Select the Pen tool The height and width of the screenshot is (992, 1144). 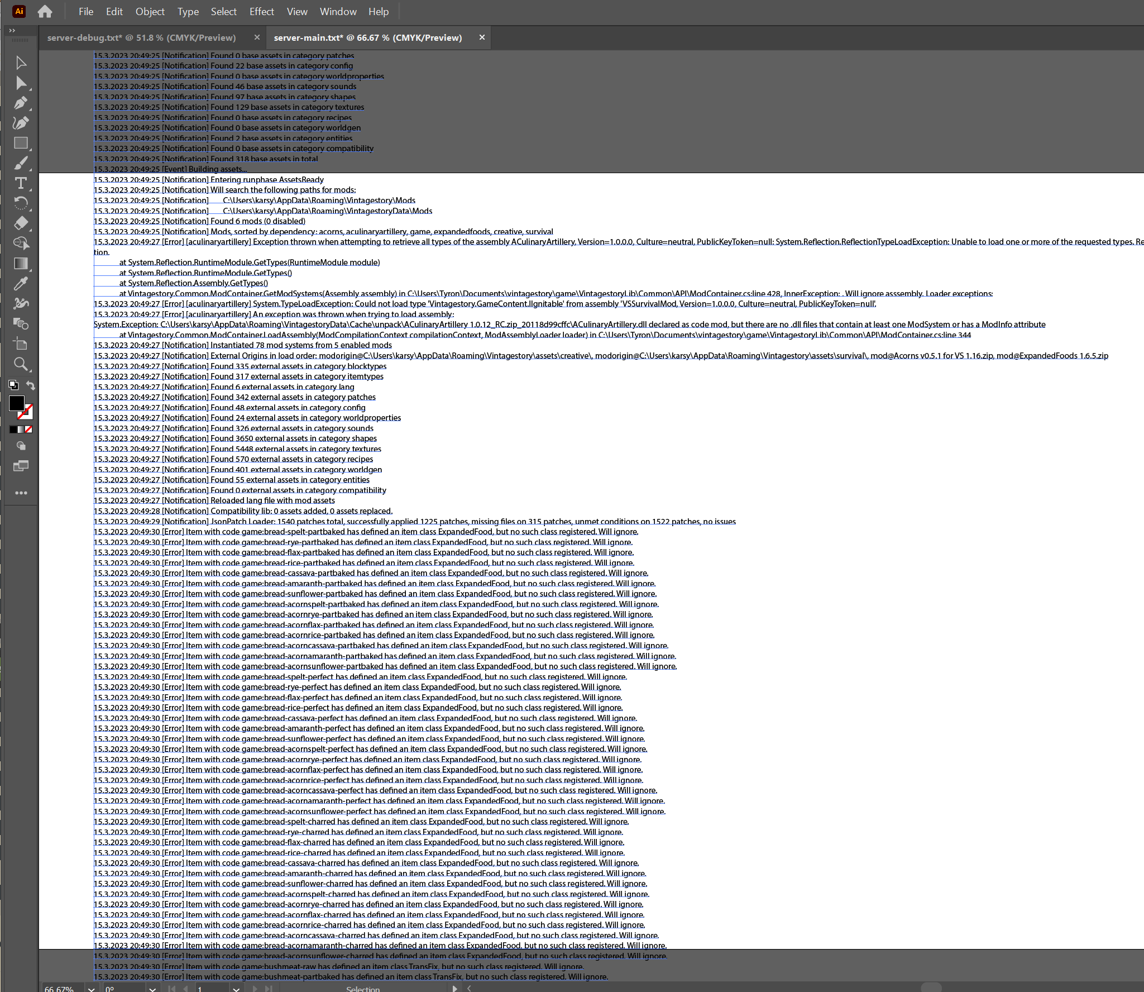pos(21,103)
